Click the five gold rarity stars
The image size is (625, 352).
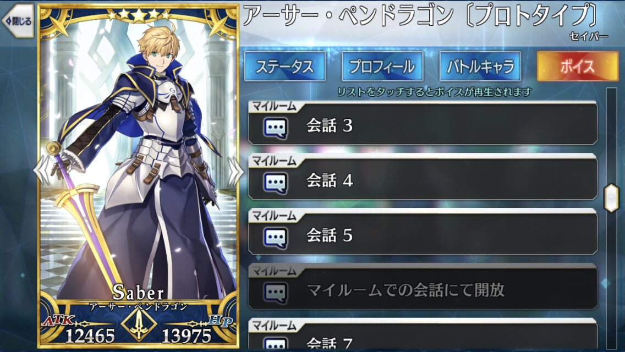(x=139, y=15)
